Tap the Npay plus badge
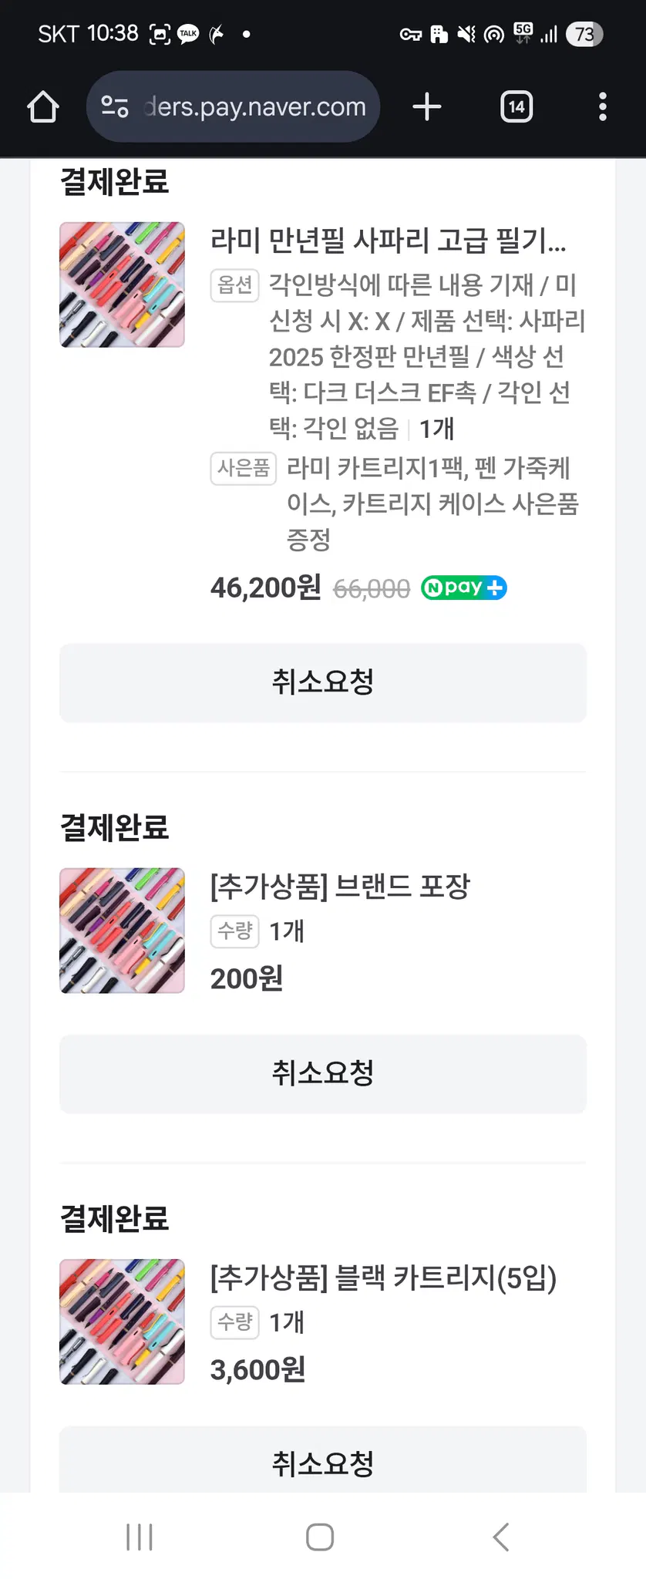This screenshot has width=646, height=1579. [464, 587]
